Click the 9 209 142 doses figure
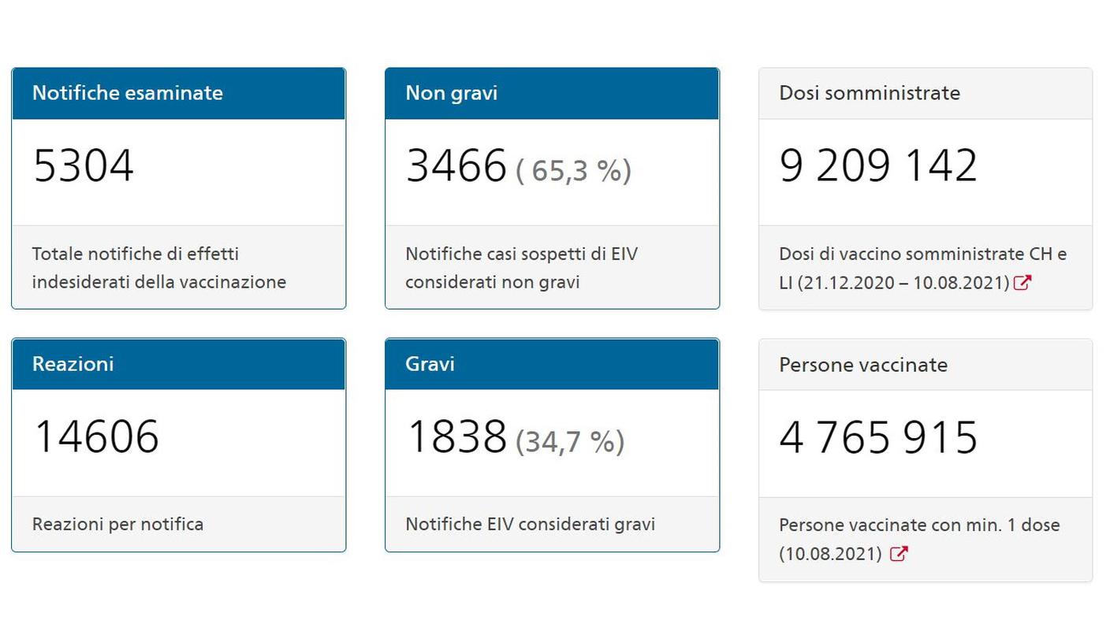This screenshot has width=1110, height=624. click(x=878, y=166)
